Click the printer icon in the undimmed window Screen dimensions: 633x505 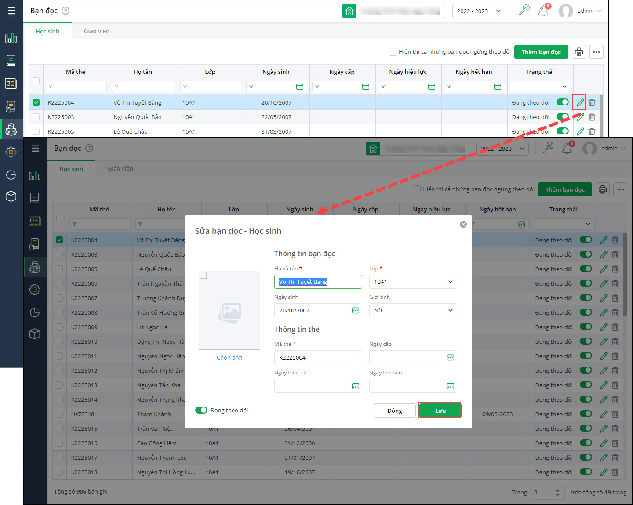579,52
